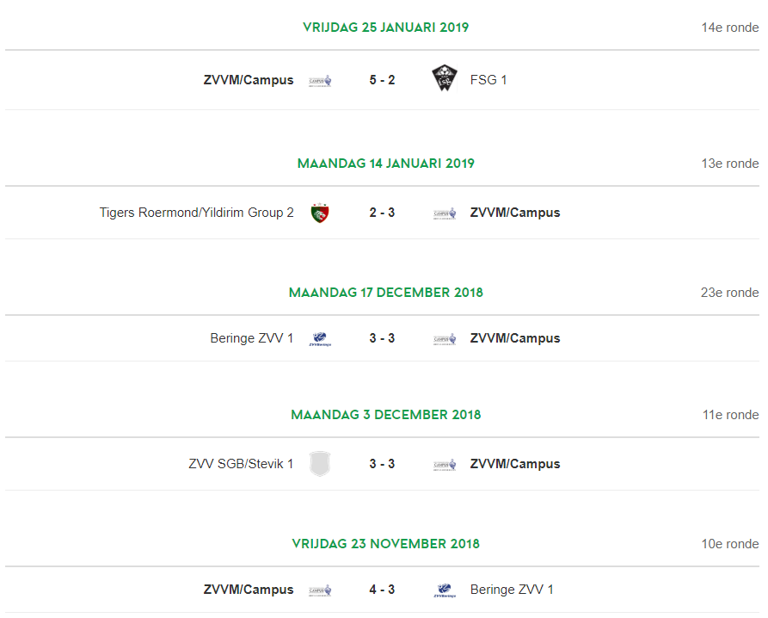
Task: Click the ZVVM/Campus logo in the 25 January match
Action: pos(320,80)
